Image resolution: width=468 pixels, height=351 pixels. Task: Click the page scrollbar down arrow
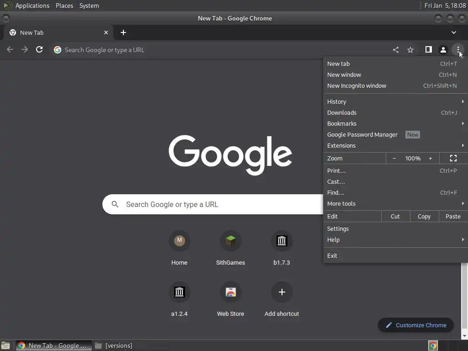coord(464,336)
